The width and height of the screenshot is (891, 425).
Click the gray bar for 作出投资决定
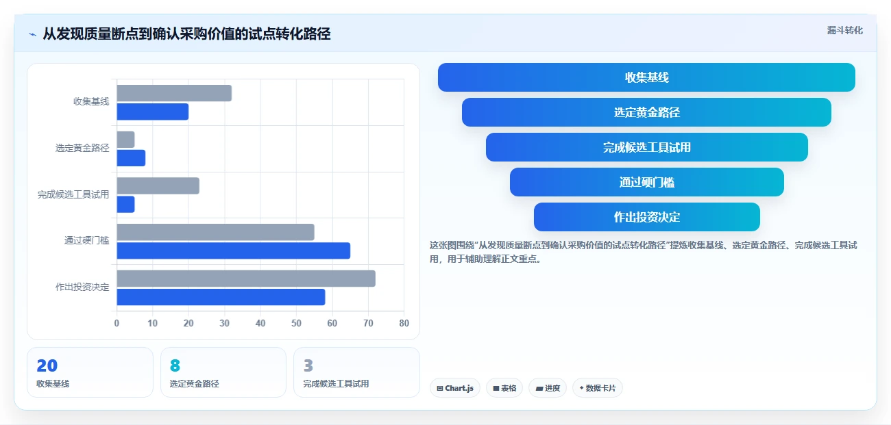point(246,279)
